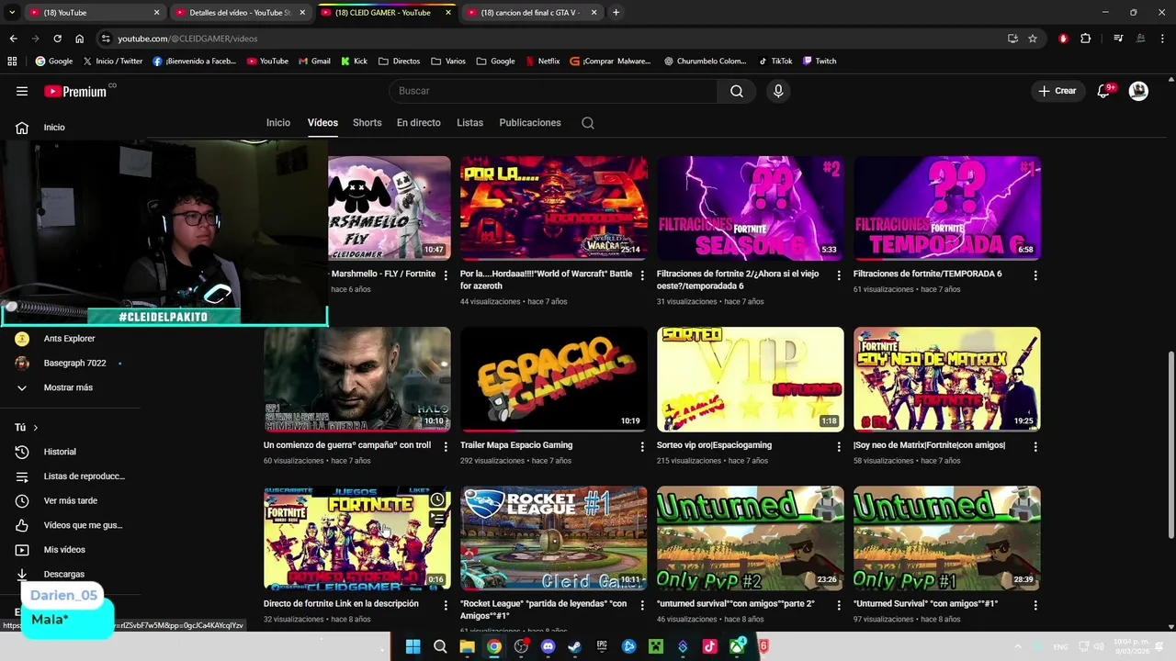Image resolution: width=1176 pixels, height=661 pixels.
Task: Open the YouTube hamburger guide menu
Action: click(22, 91)
